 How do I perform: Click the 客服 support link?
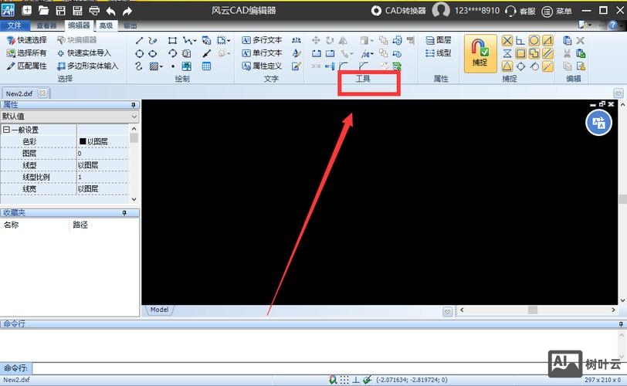point(520,11)
